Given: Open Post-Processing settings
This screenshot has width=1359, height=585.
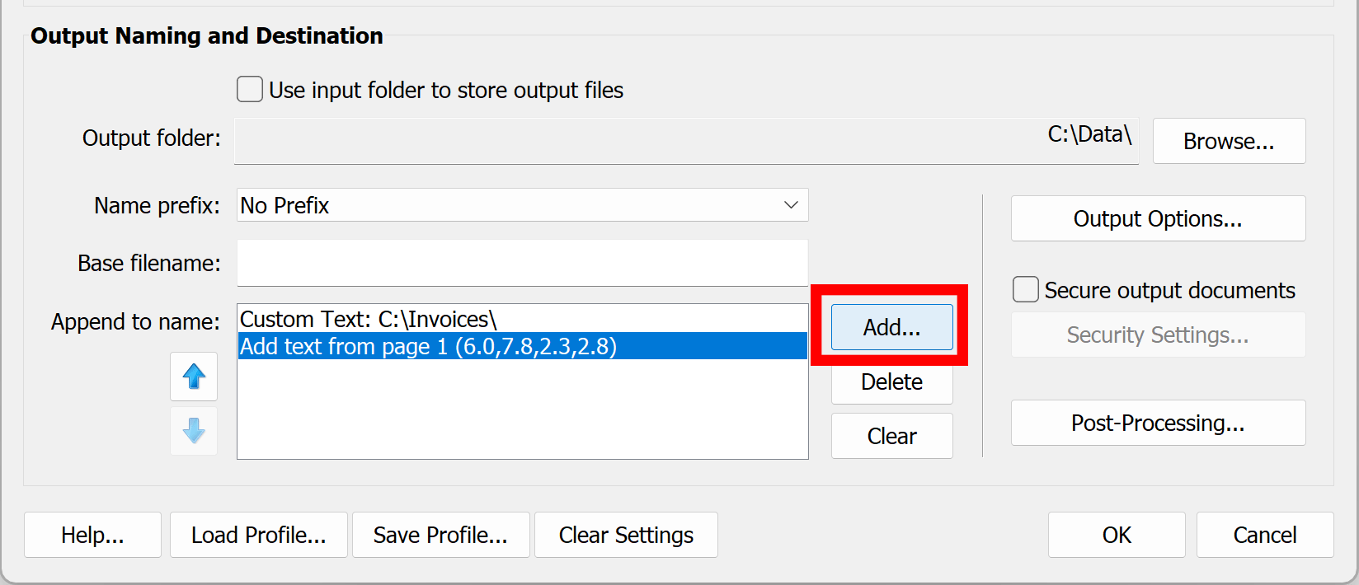Looking at the screenshot, I should (1157, 423).
